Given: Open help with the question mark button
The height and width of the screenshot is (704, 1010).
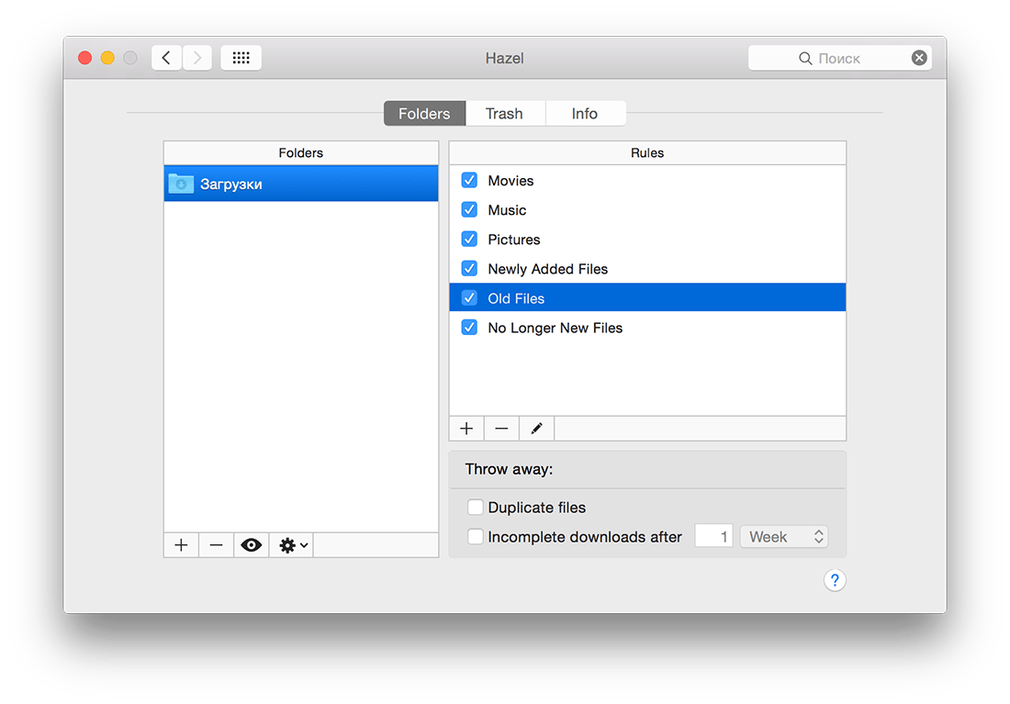Looking at the screenshot, I should pyautogui.click(x=835, y=580).
